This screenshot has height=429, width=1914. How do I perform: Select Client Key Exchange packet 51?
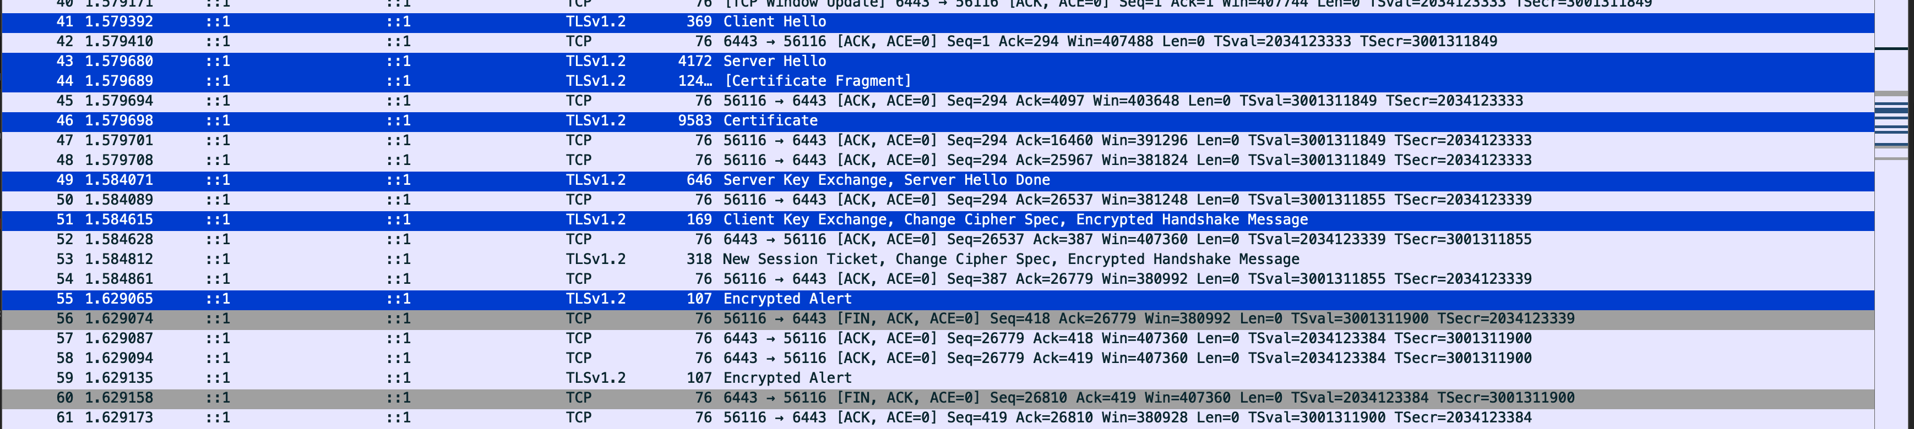coord(937,221)
